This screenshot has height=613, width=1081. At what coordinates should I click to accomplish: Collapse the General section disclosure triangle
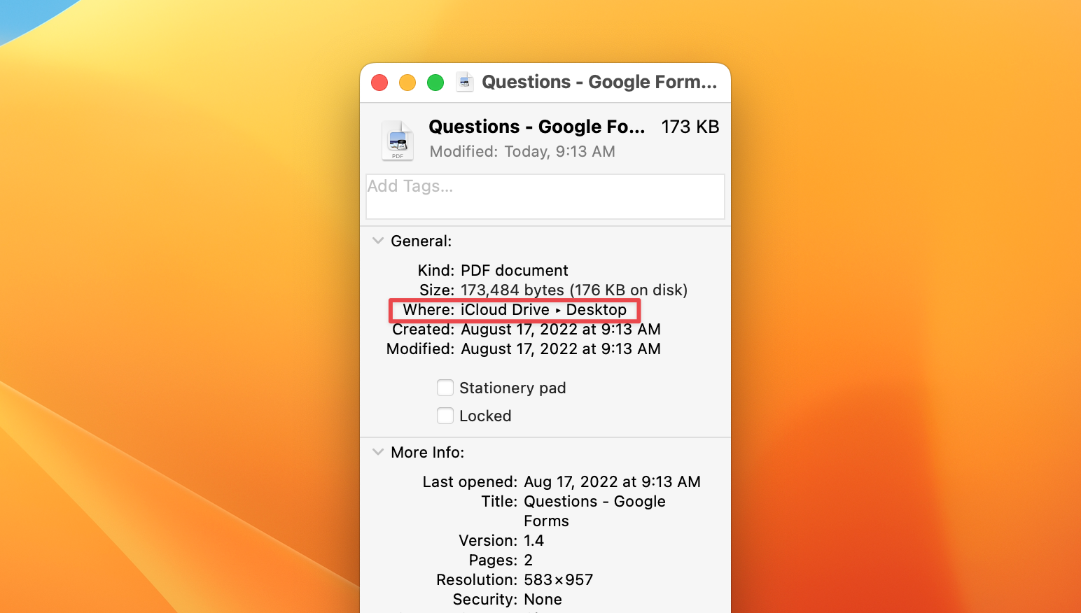click(378, 241)
